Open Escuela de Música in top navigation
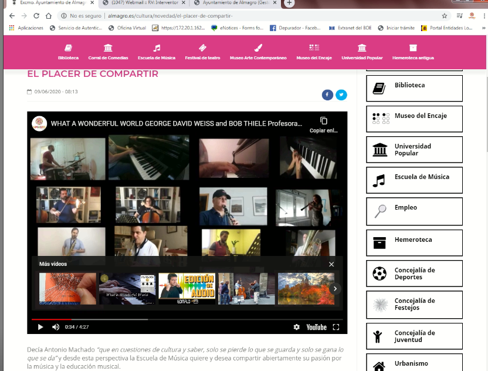 click(157, 52)
